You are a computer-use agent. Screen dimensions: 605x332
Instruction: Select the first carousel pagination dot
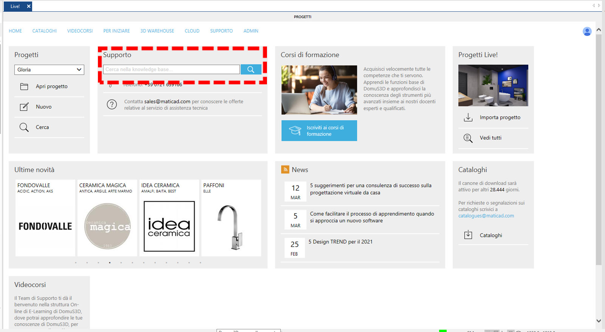pyautogui.click(x=76, y=263)
